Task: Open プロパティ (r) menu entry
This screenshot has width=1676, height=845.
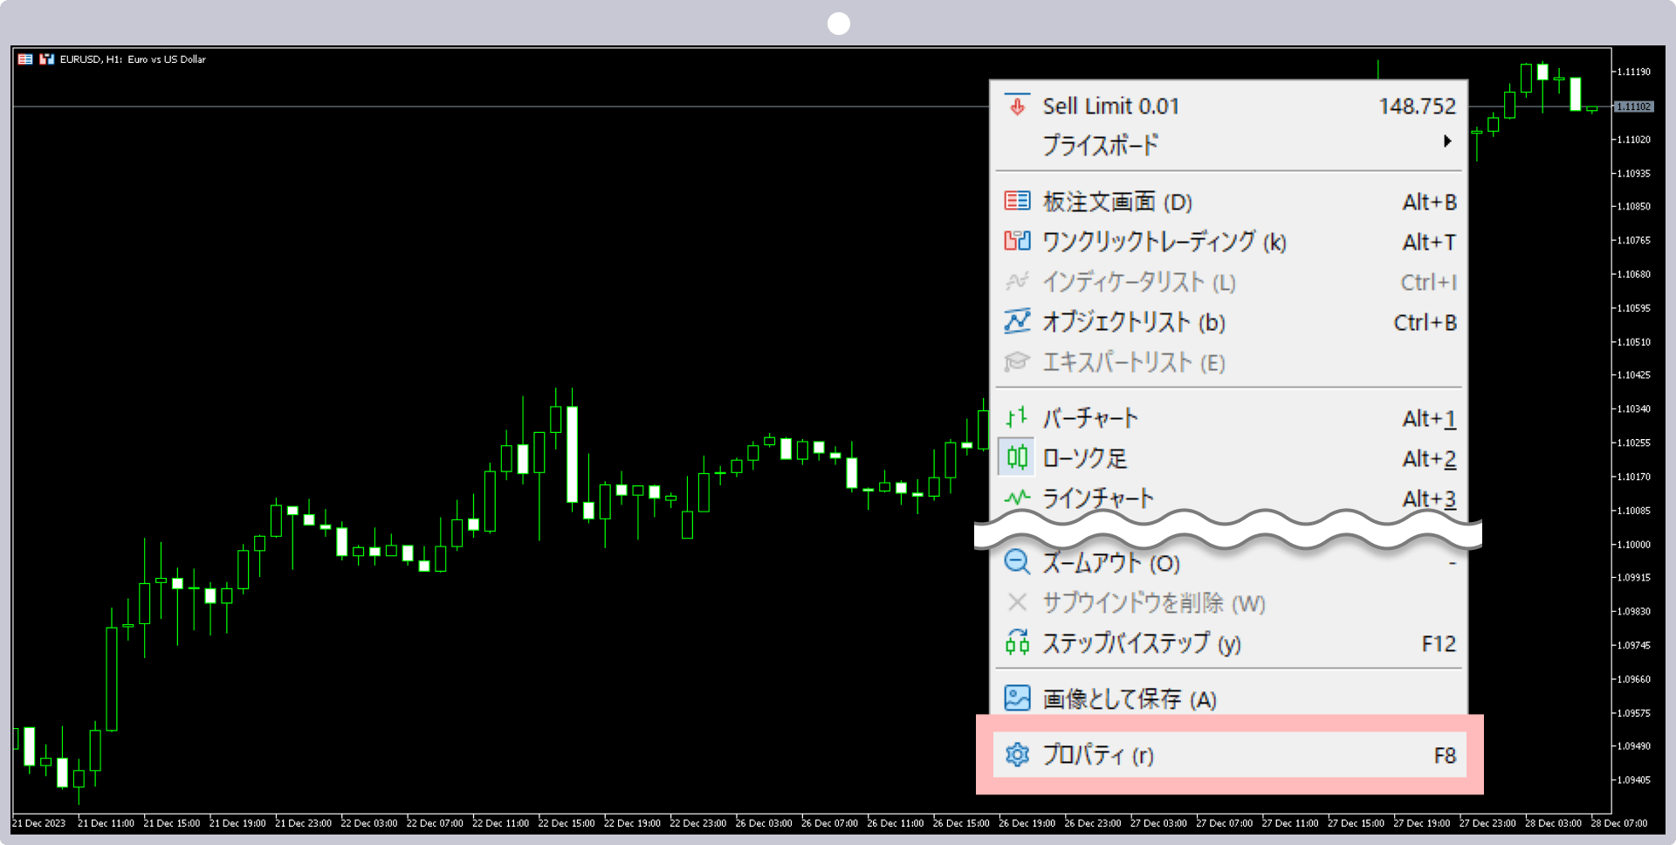Action: tap(1229, 755)
